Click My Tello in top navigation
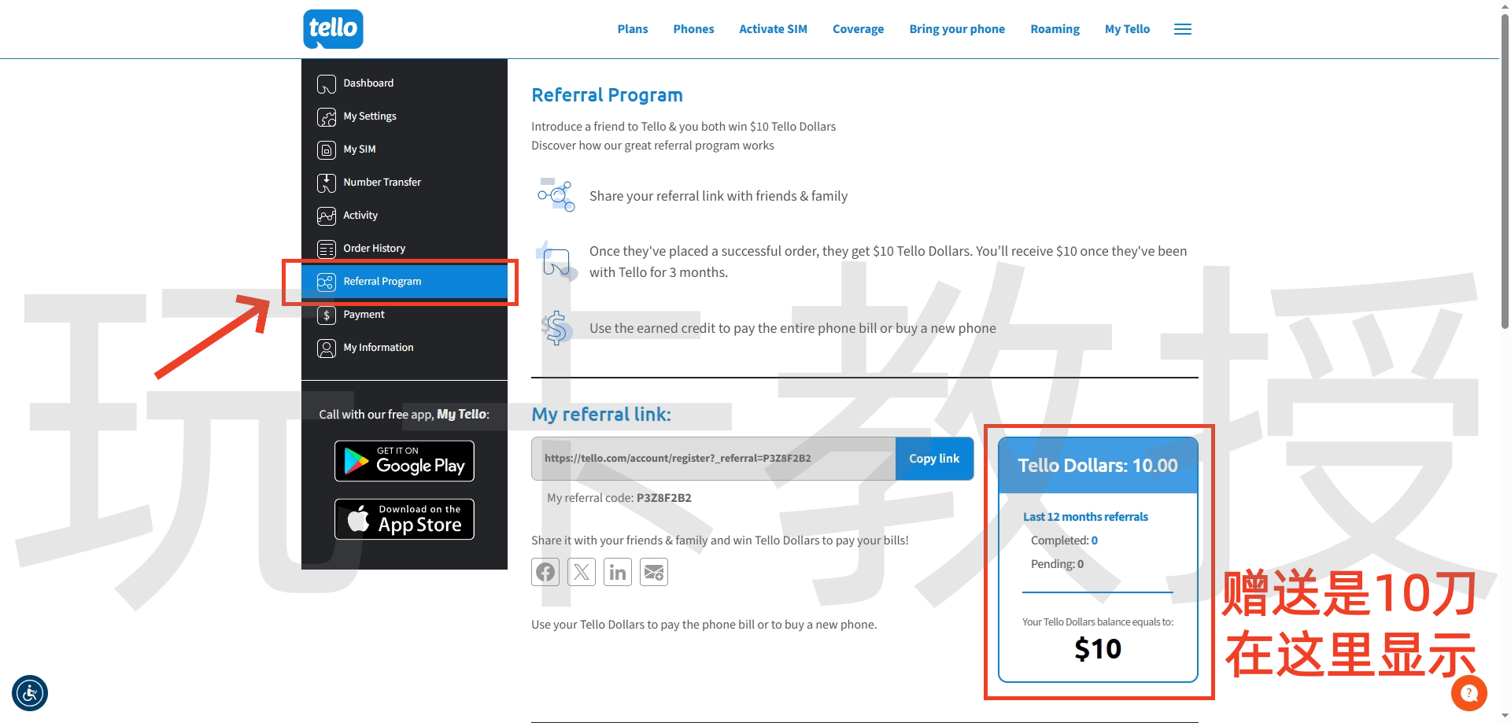Screen dimensions: 1511x723 (x=1127, y=29)
